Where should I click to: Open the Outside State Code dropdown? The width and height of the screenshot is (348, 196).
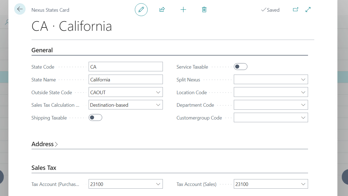pos(158,92)
